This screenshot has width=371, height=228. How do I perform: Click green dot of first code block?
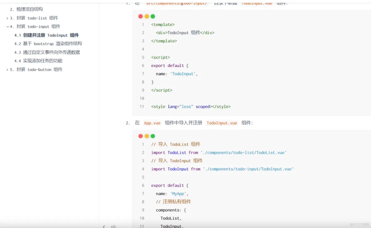pos(153,16)
